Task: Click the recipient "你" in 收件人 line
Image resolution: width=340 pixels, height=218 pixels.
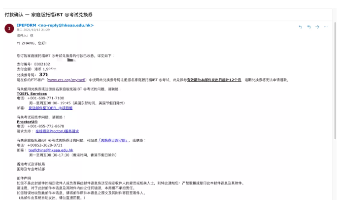Action: [32, 35]
